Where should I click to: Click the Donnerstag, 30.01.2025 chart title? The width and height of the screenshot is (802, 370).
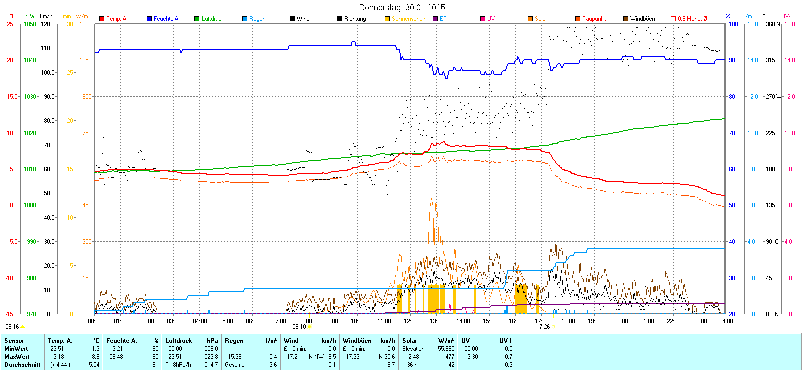402,7
